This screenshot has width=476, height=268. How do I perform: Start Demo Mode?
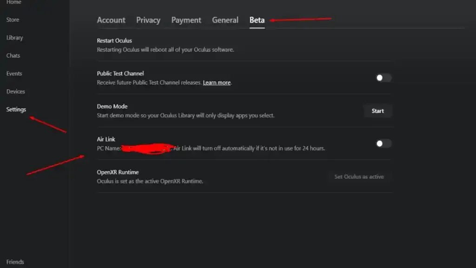point(377,111)
